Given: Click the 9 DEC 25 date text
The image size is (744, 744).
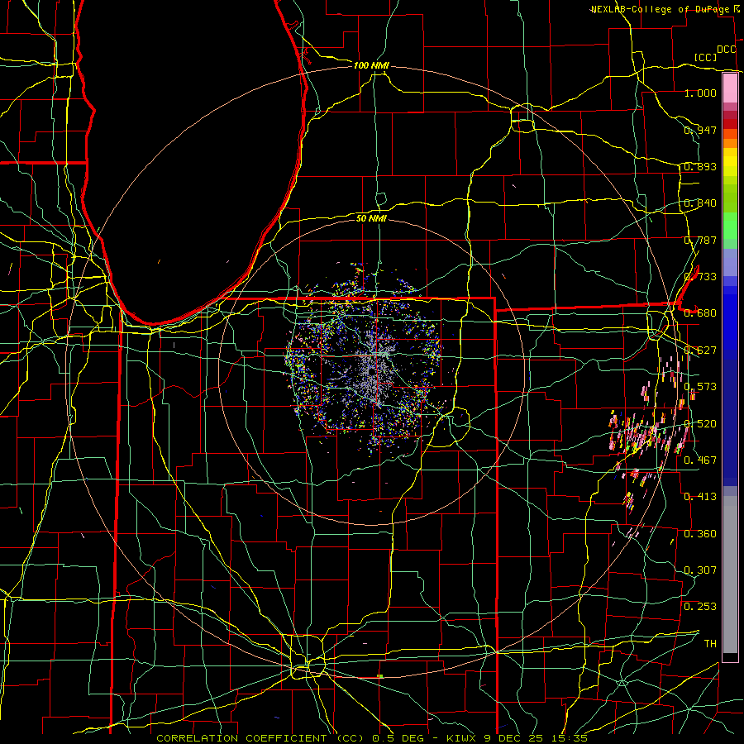Looking at the screenshot, I should tap(514, 738).
